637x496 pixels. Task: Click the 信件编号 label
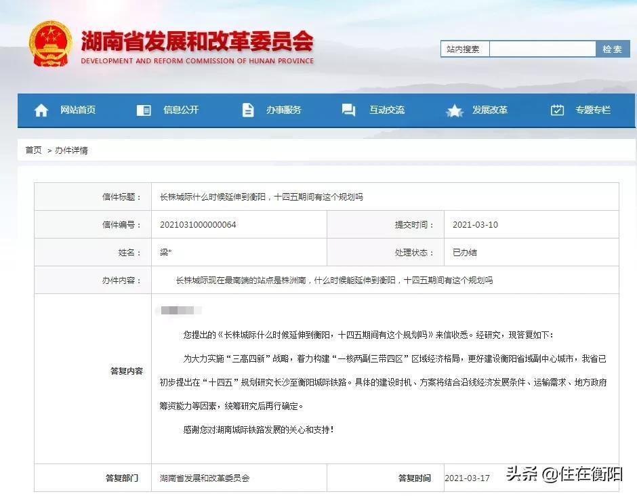(x=121, y=225)
